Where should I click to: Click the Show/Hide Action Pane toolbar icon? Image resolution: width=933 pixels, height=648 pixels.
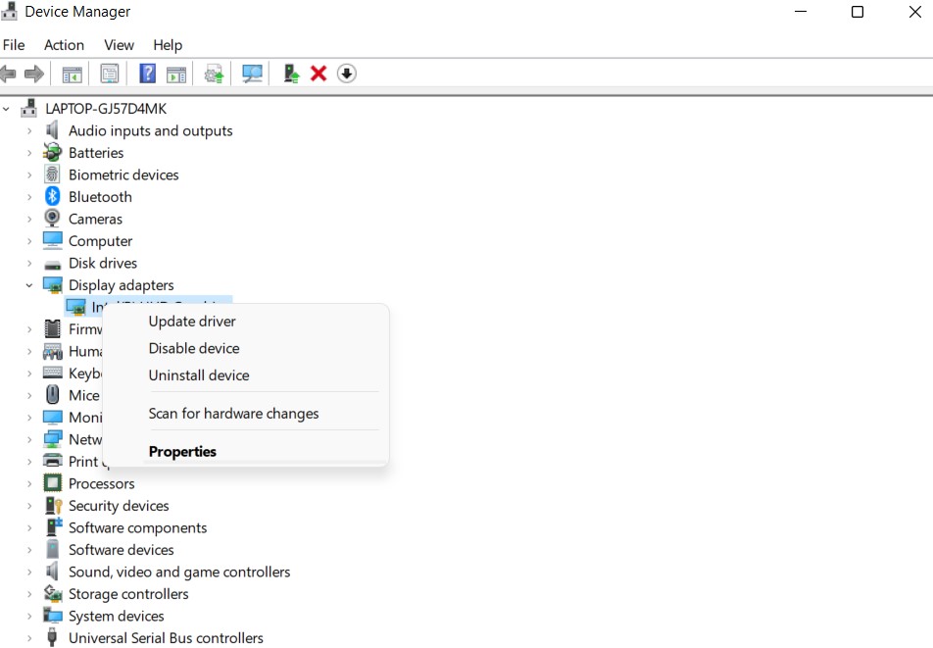tap(176, 74)
